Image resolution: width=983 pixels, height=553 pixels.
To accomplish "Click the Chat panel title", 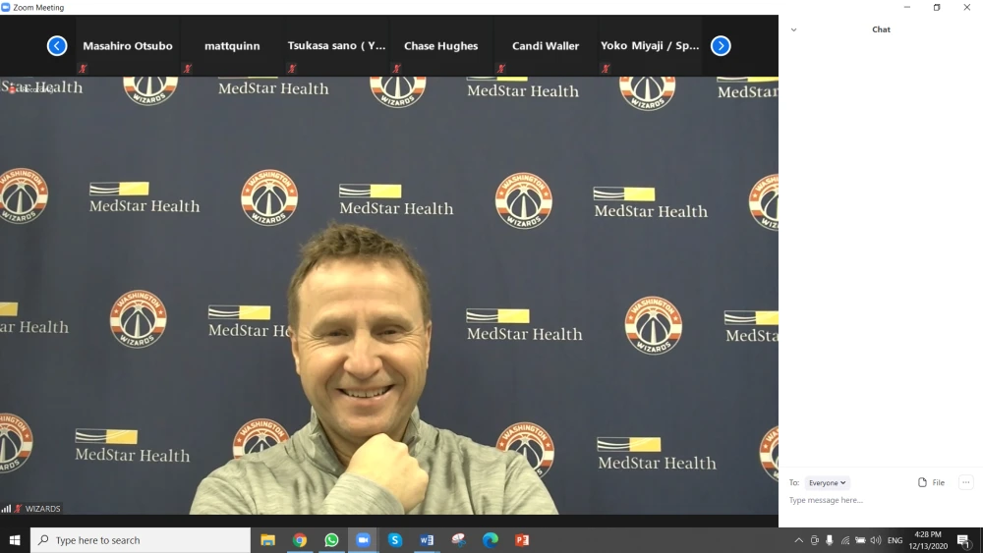I will pyautogui.click(x=881, y=29).
